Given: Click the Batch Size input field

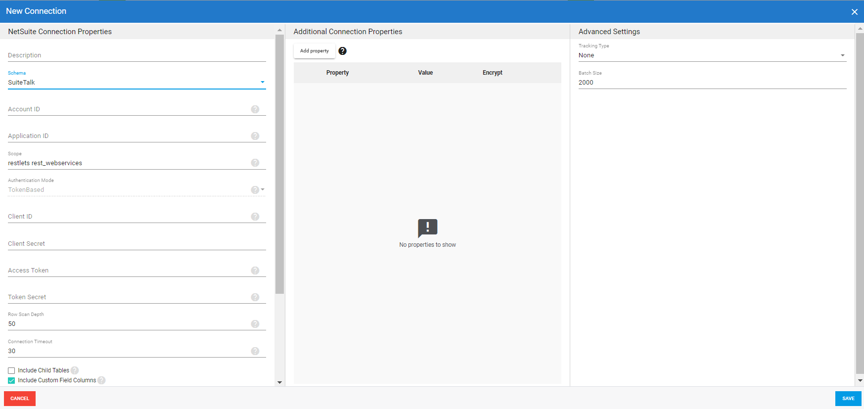Looking at the screenshot, I should point(712,83).
